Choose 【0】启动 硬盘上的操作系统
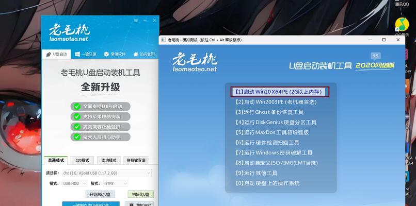This screenshot has height=206, width=416. pyautogui.click(x=267, y=183)
